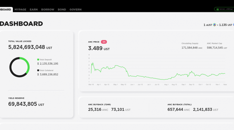
Task: Select the BOND tab
Action: coord(62,10)
